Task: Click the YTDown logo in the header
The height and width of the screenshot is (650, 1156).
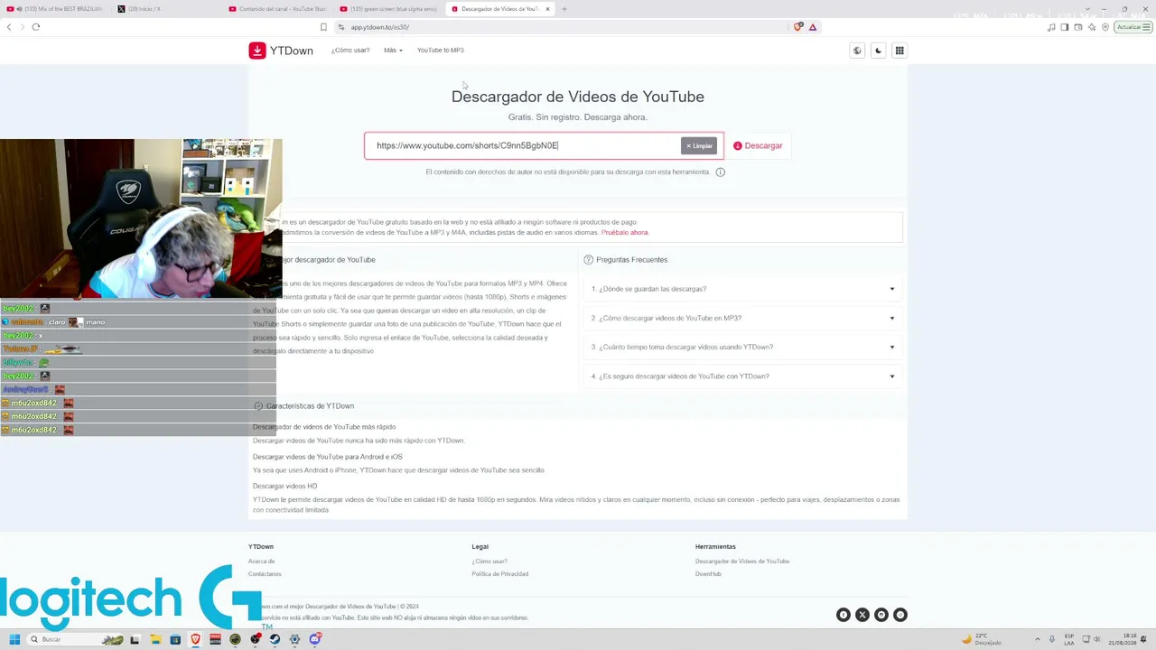Action: 281,51
